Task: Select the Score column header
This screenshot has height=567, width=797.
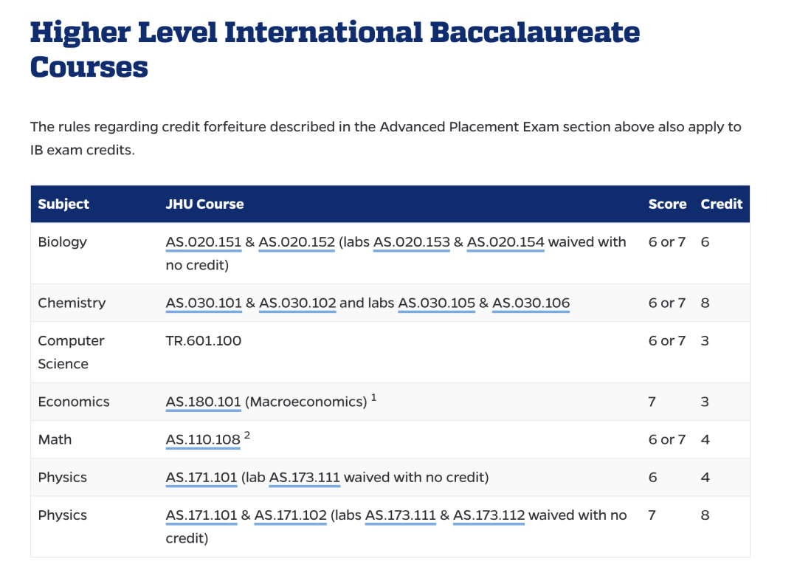Action: pos(667,204)
